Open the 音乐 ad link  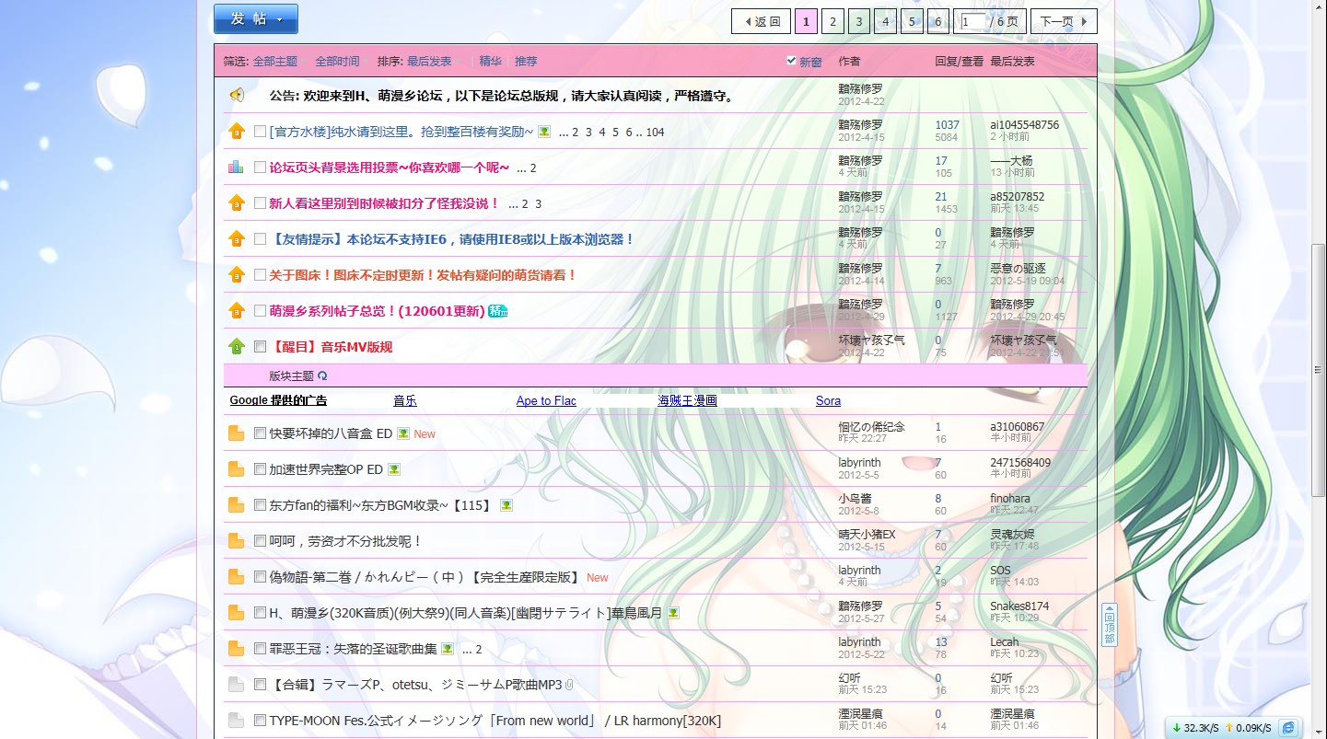[x=405, y=400]
